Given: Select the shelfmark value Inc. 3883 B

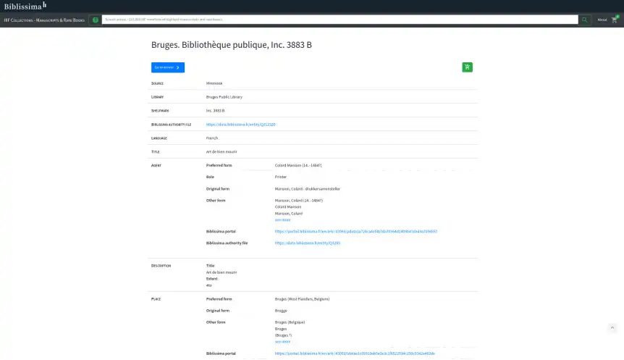Looking at the screenshot, I should (x=215, y=111).
